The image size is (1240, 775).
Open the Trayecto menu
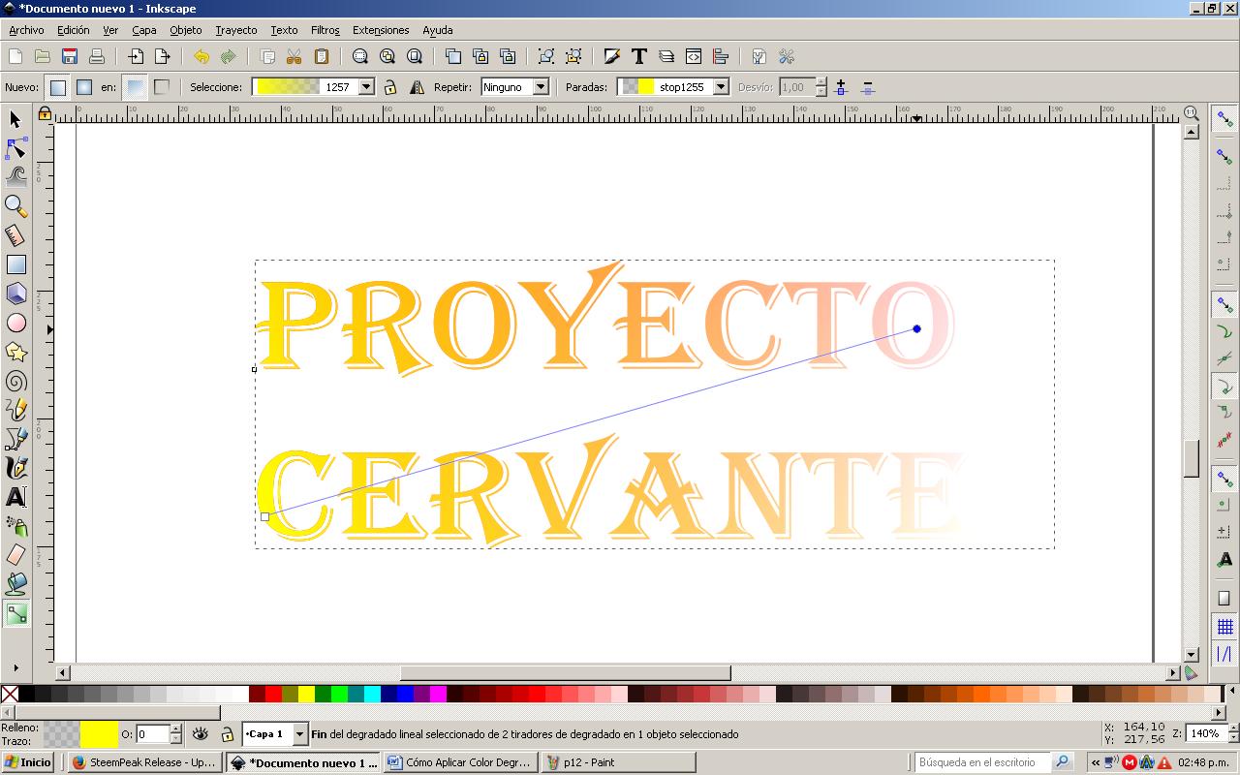(236, 30)
